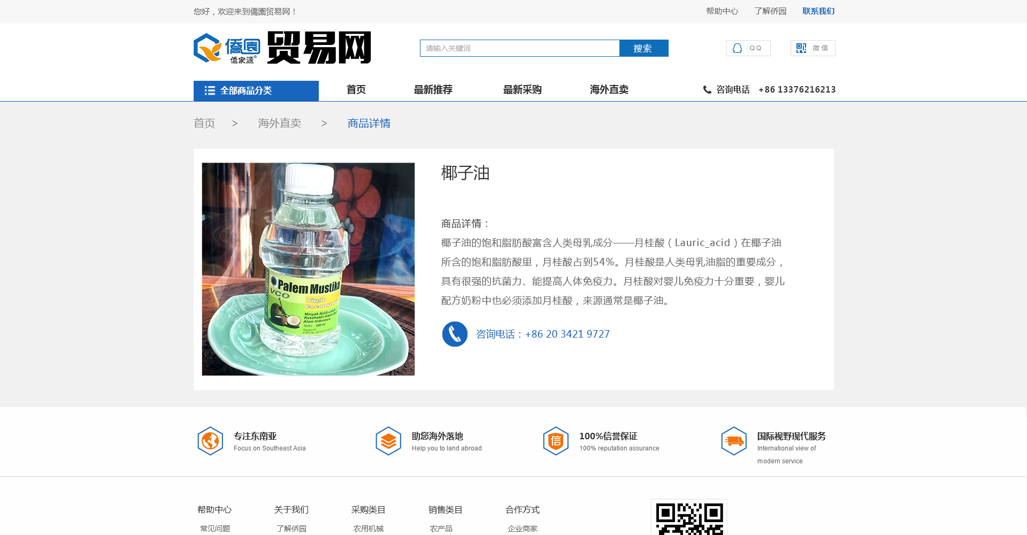
Task: Select the 最新采购 navigation item
Action: point(522,90)
